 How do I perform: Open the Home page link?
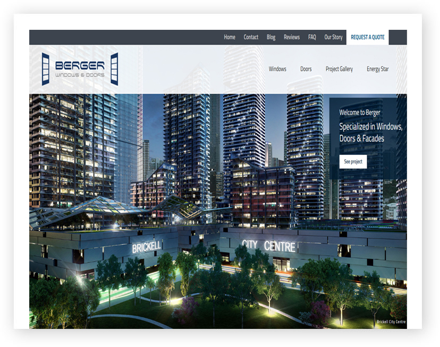click(229, 37)
